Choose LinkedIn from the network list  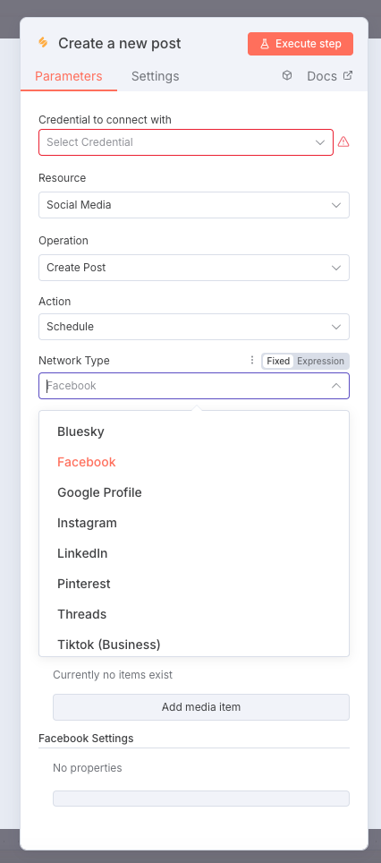pos(82,553)
